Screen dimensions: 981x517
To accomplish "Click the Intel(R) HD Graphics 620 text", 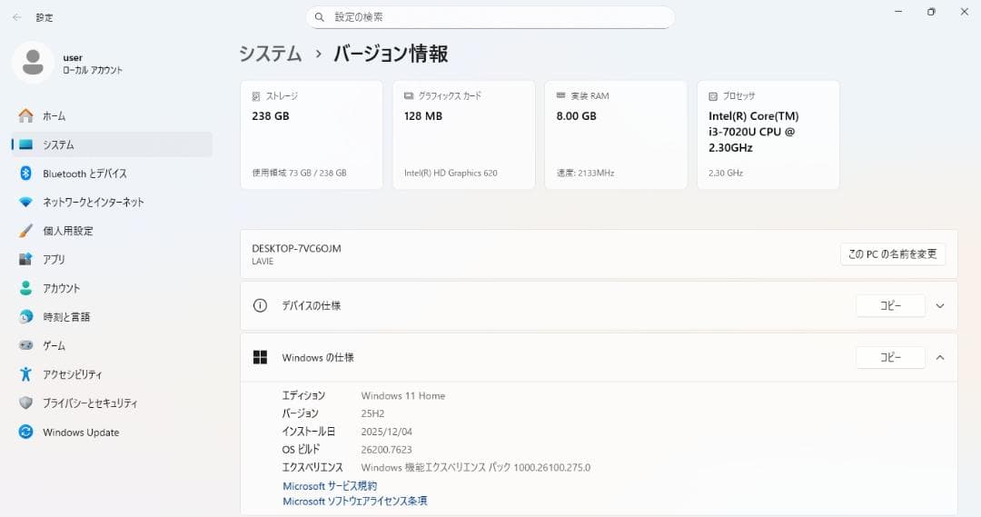I will 451,173.
